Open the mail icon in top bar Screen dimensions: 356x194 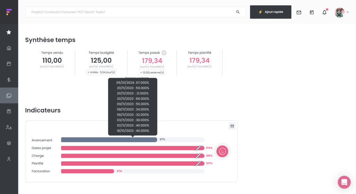[x=299, y=12]
